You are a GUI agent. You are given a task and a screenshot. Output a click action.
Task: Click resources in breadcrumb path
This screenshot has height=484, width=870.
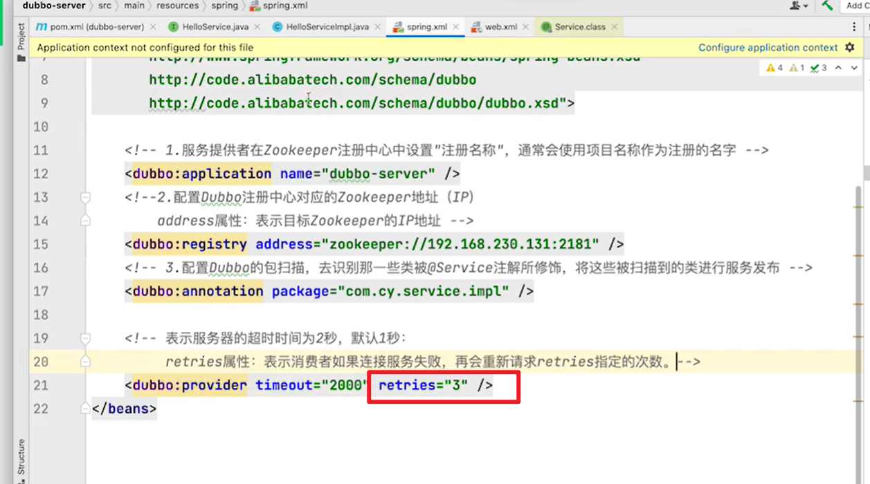(x=178, y=6)
